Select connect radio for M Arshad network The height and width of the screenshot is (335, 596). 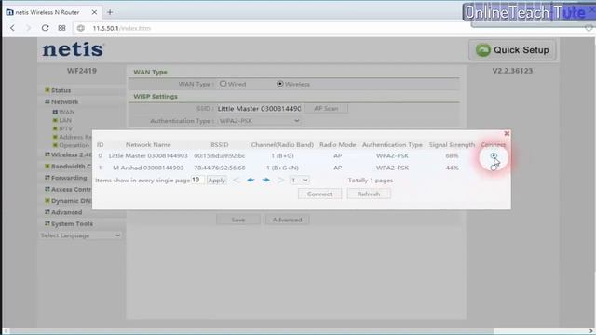pos(494,167)
